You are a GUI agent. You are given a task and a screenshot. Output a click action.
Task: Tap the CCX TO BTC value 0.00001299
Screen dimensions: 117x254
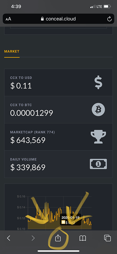coord(32,113)
